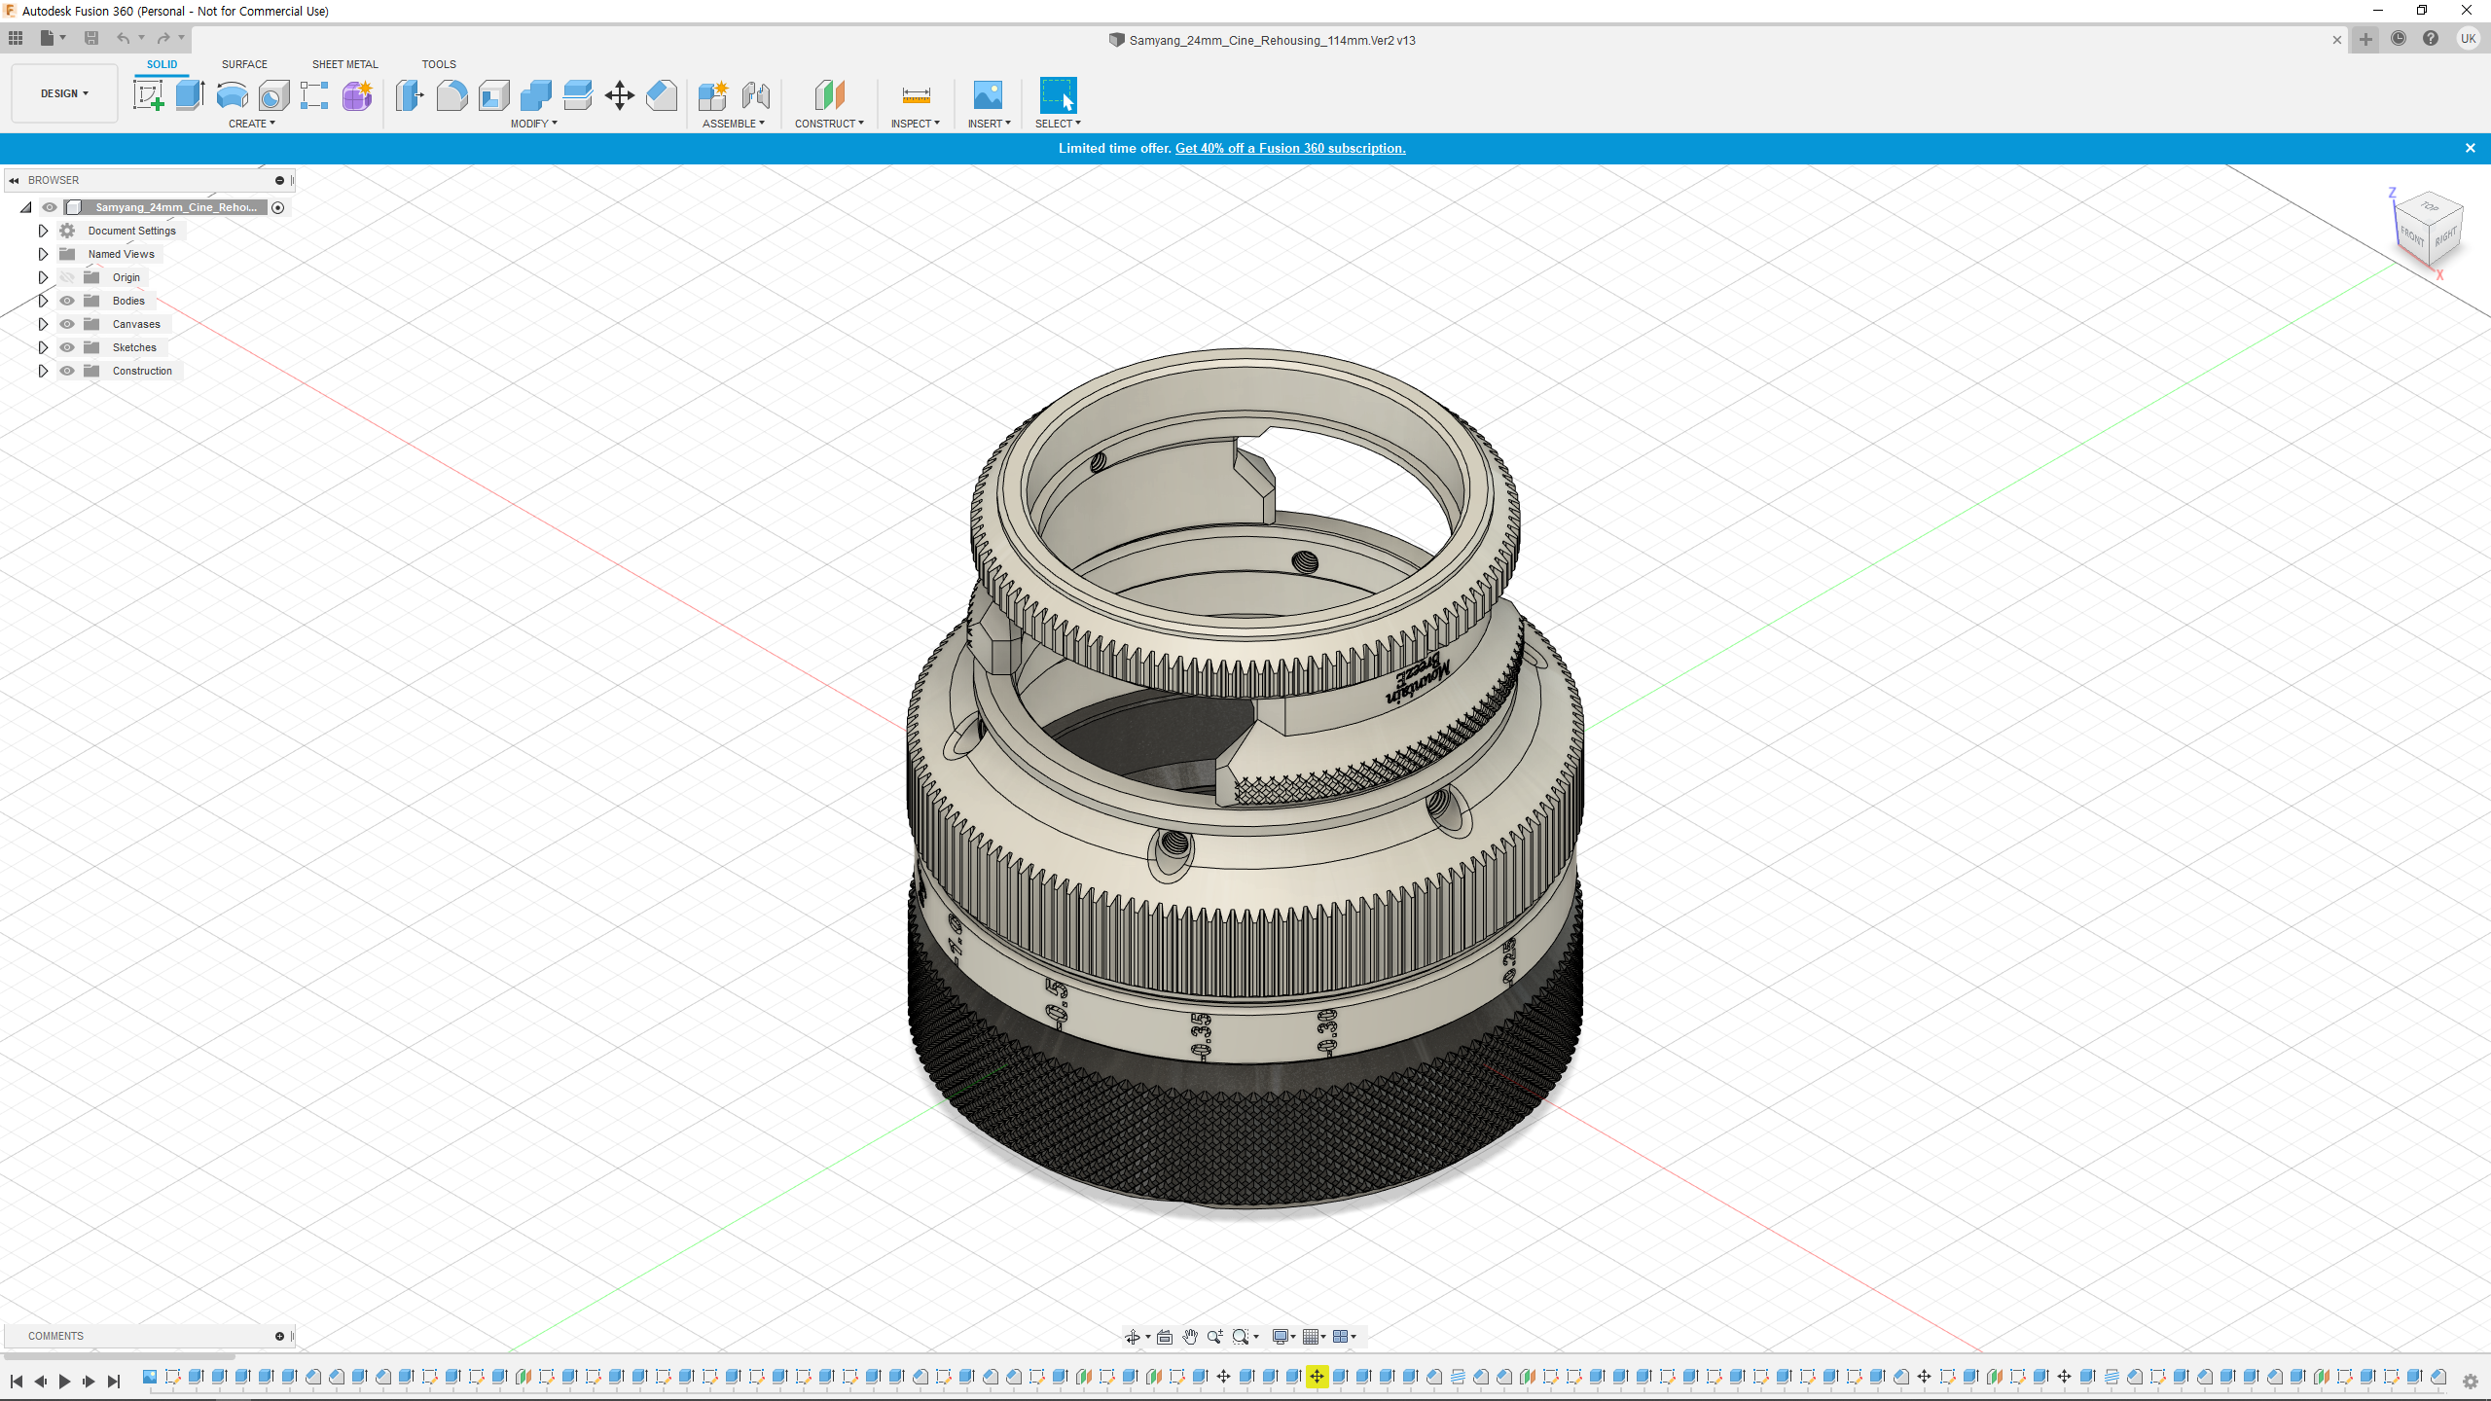Screen dimensions: 2491x1401
Task: Choose the Revolve tool icon
Action: pyautogui.click(x=232, y=95)
